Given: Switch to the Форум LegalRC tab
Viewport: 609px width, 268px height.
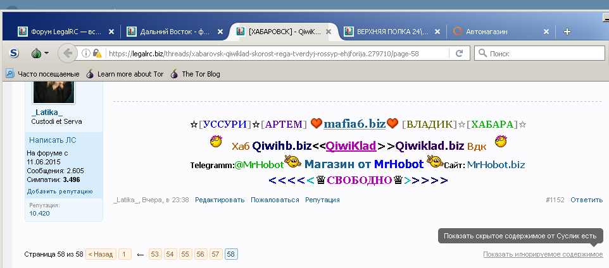Looking at the screenshot, I should point(66,32).
